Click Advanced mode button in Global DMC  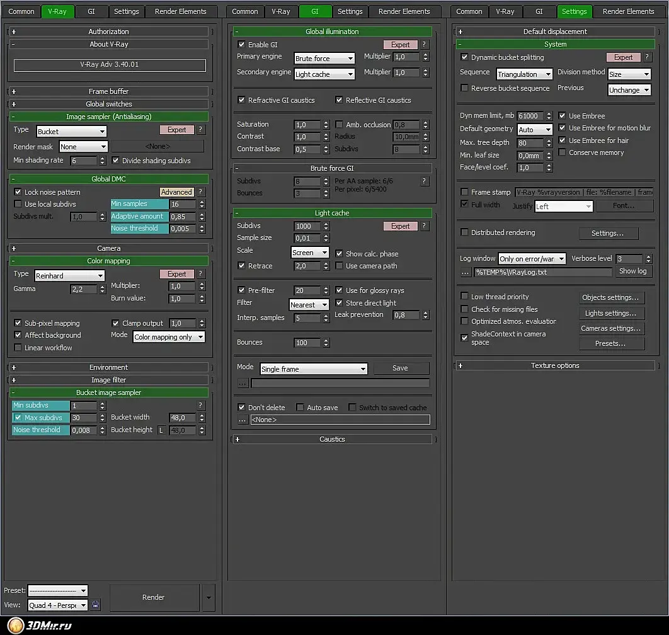[176, 192]
